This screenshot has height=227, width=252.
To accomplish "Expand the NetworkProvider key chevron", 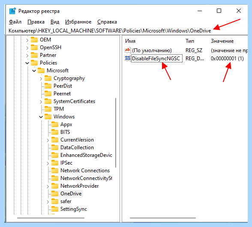I will tap(48, 186).
